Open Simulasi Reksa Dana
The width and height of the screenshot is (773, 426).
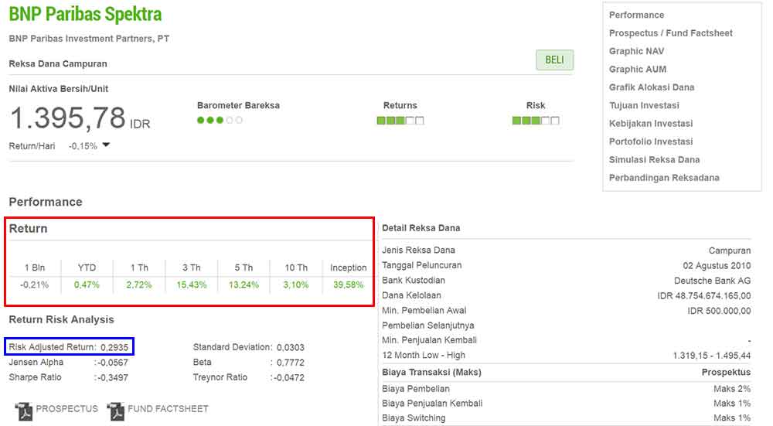pyautogui.click(x=654, y=160)
